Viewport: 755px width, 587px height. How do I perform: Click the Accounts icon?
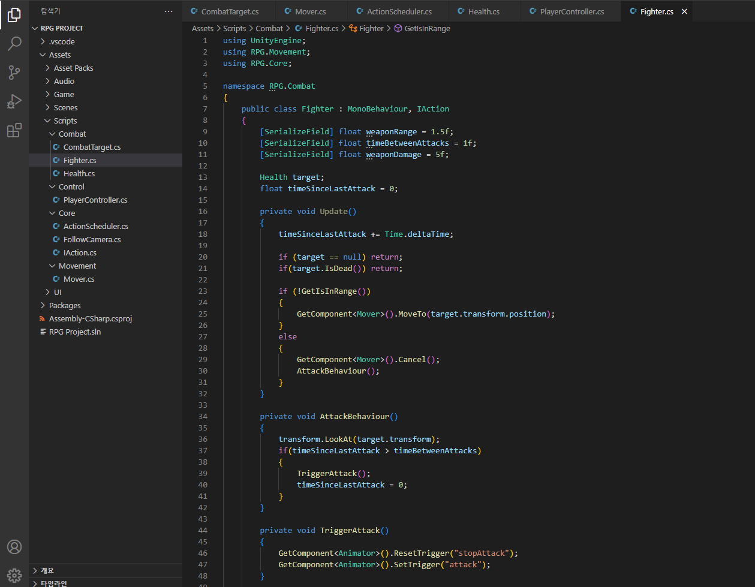click(x=14, y=547)
